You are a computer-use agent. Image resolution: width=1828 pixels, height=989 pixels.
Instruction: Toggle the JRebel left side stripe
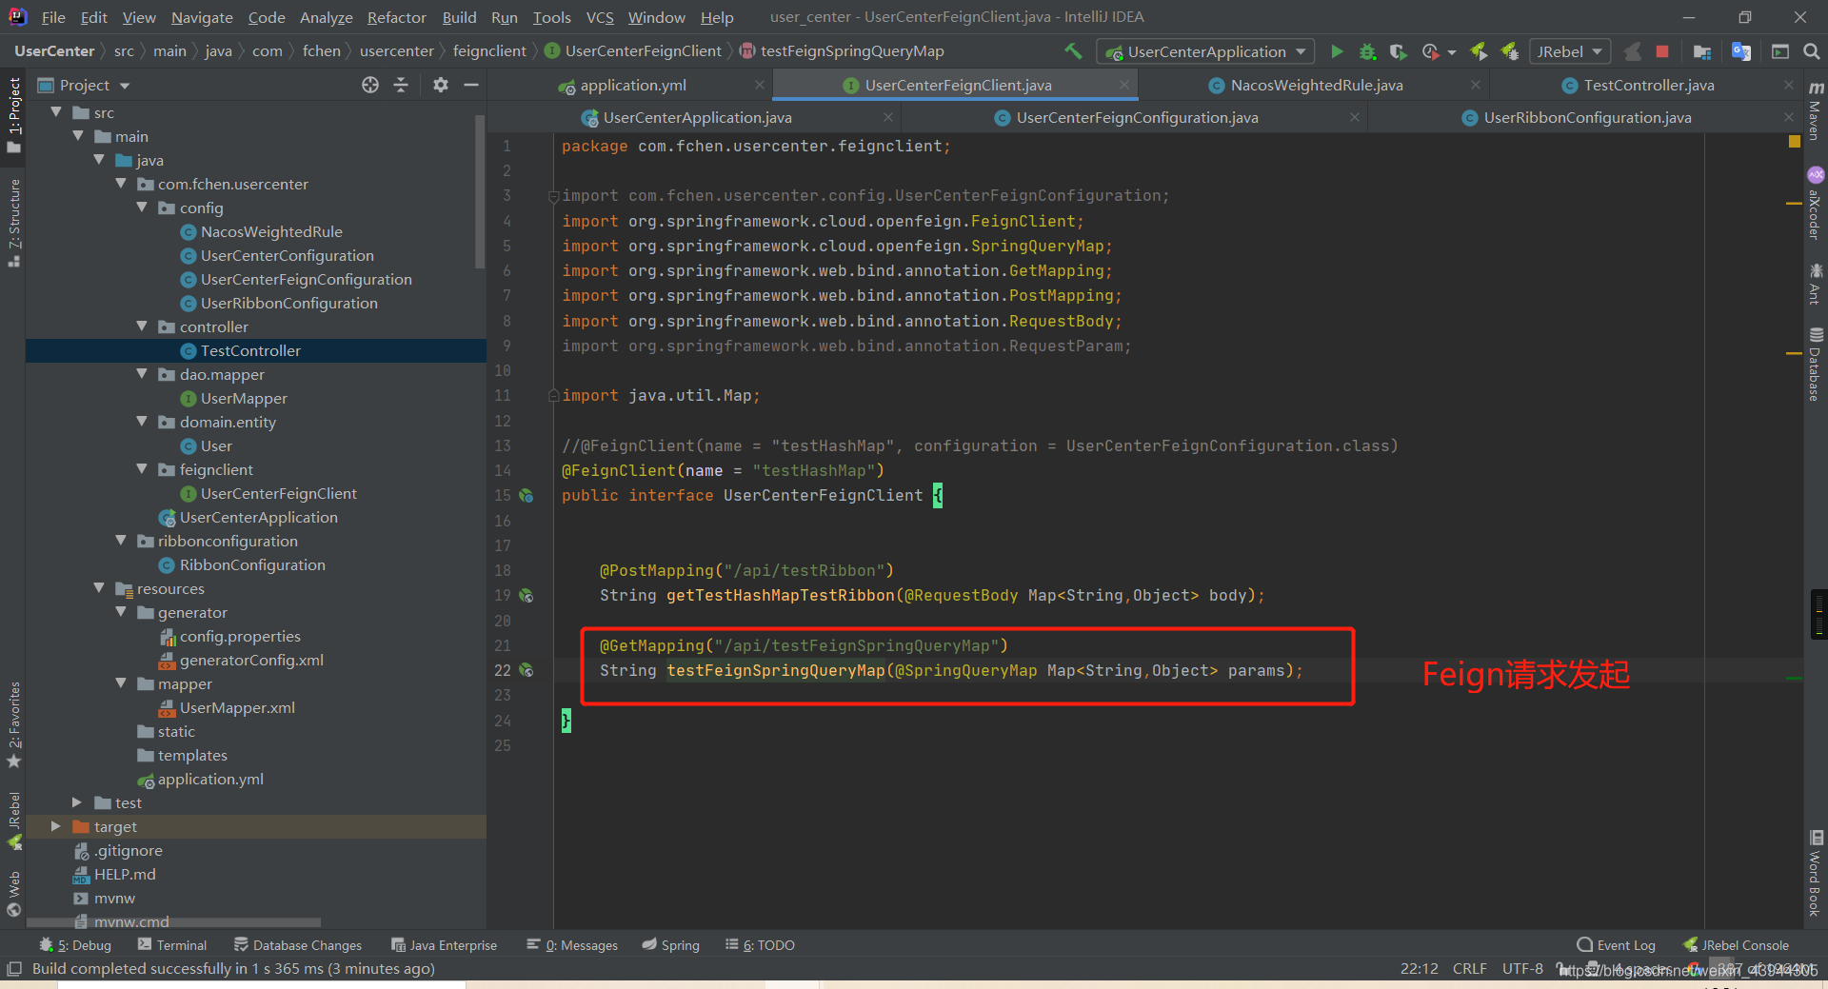coord(13,821)
